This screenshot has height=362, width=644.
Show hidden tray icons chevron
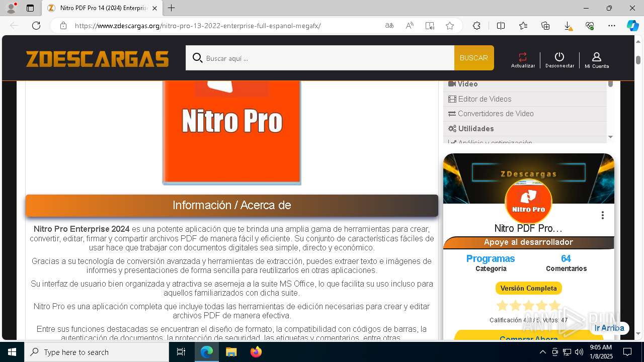coord(542,352)
